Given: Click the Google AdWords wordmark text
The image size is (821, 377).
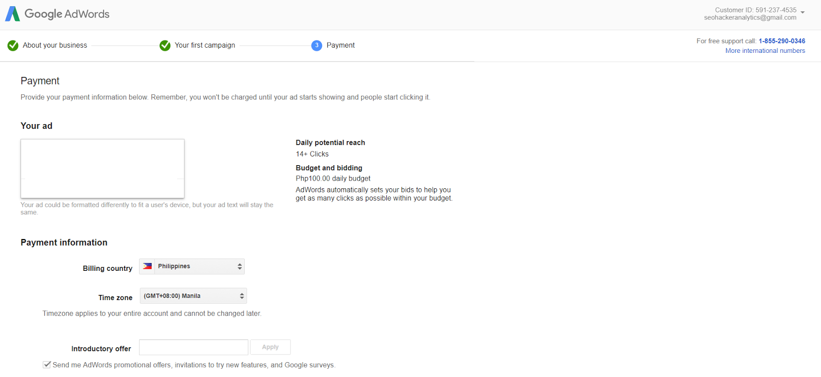Looking at the screenshot, I should click(67, 14).
